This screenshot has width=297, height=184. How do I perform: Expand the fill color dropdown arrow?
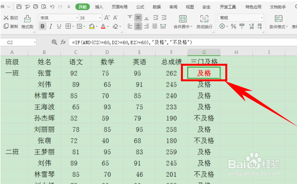(x=97, y=26)
